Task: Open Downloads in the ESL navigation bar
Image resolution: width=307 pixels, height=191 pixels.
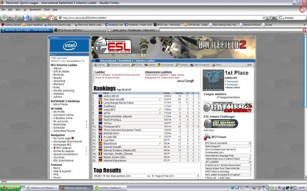Action: coord(165,65)
